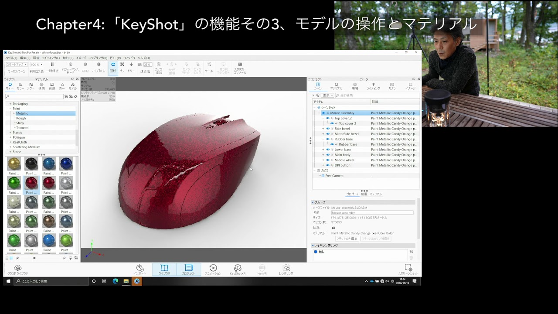
Task: Open File Explorer from the taskbar
Action: 126,281
